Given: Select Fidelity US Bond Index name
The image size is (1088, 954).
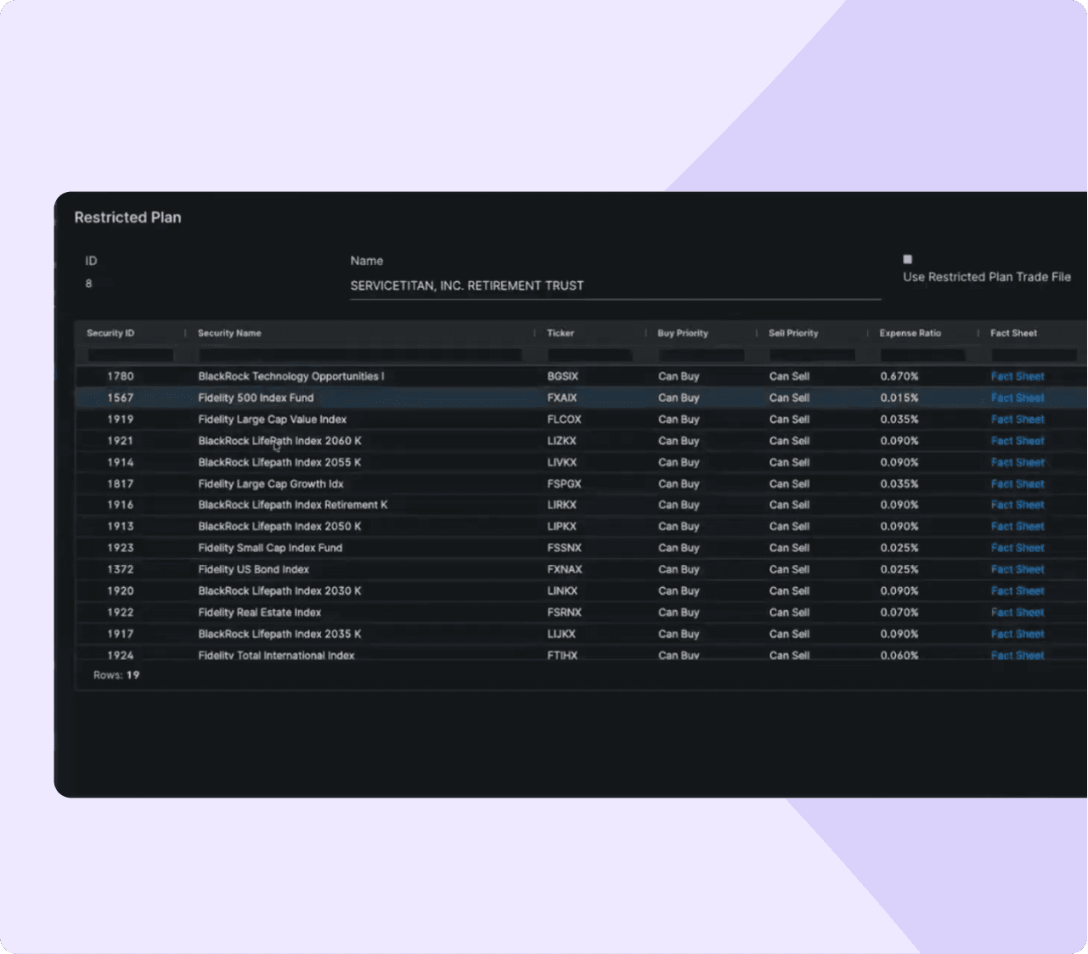Looking at the screenshot, I should pyautogui.click(x=253, y=569).
